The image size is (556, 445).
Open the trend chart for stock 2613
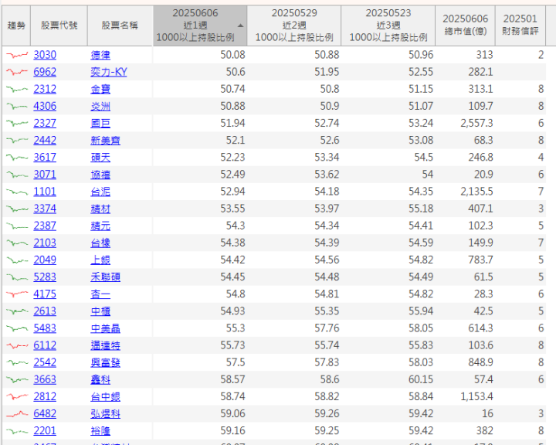[17, 311]
